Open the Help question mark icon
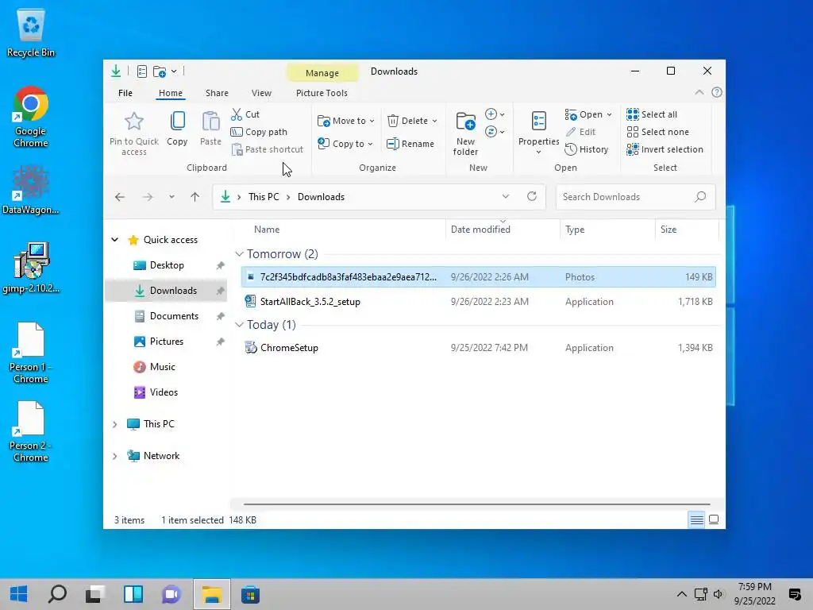813x610 pixels. coord(717,92)
